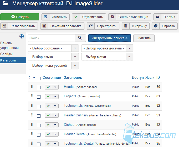Click the Очистить button
The width and height of the screenshot is (179, 147).
(x=144, y=38)
